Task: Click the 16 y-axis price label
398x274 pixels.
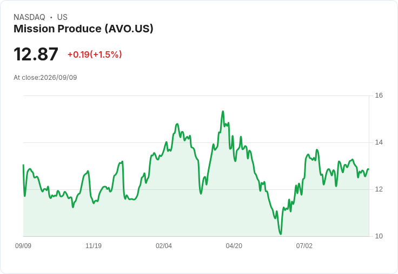Action: pyautogui.click(x=379, y=95)
